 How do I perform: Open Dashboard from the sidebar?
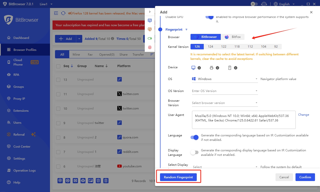(21, 38)
